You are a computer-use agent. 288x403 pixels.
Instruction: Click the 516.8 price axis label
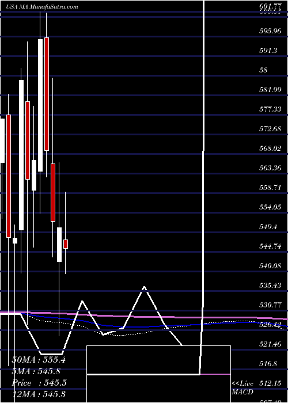click(268, 364)
